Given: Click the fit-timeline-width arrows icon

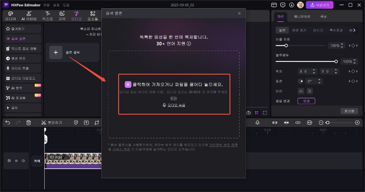Looking at the screenshot, I should pos(309,122).
